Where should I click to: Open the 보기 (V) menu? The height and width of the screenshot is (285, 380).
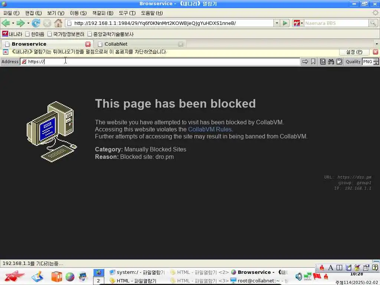coord(56,13)
